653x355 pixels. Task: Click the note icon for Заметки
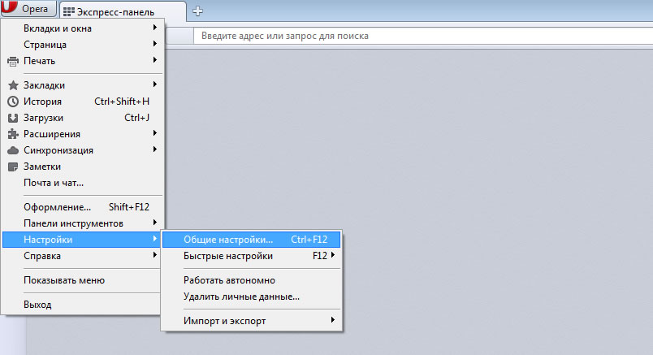[13, 167]
